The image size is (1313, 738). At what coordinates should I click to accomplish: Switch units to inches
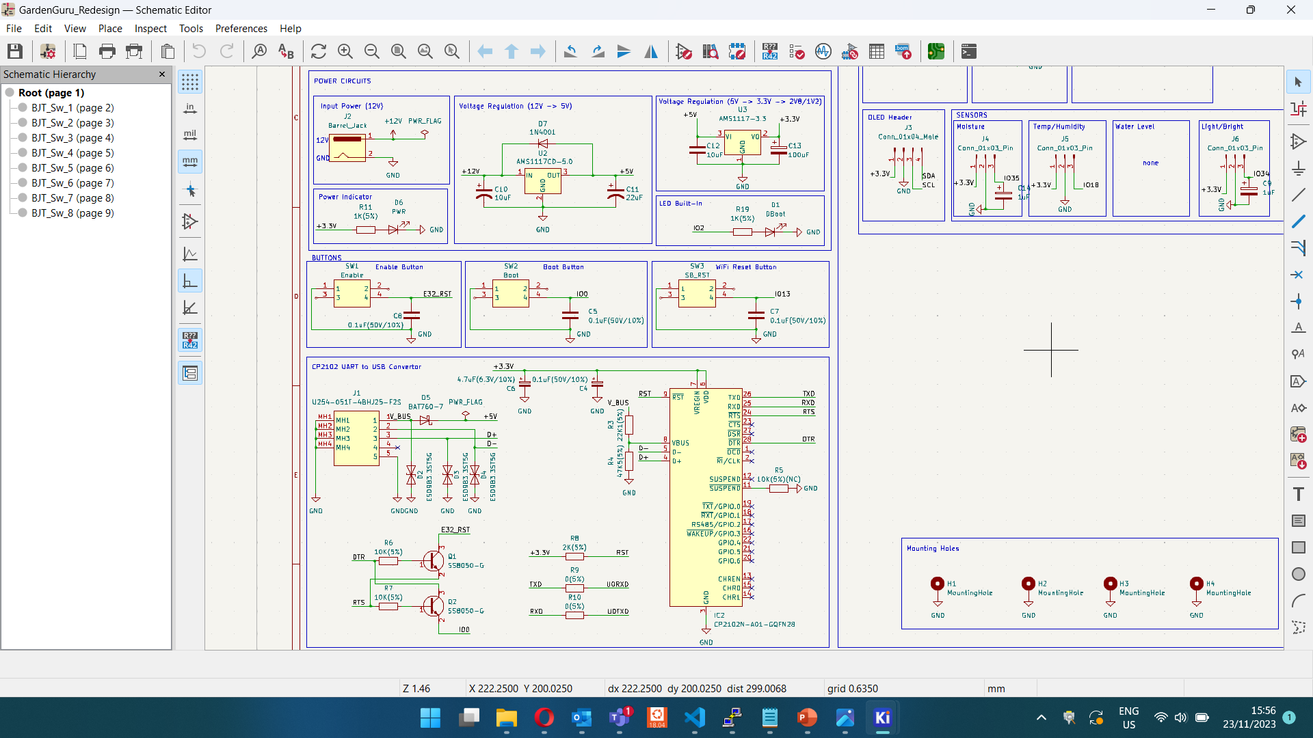coord(190,109)
